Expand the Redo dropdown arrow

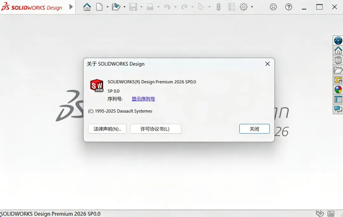(192, 7)
